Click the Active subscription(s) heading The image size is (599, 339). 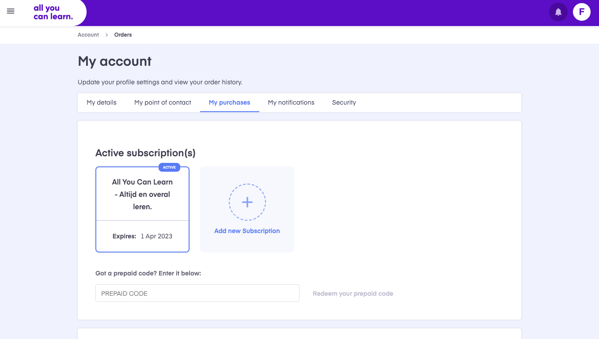(x=145, y=153)
